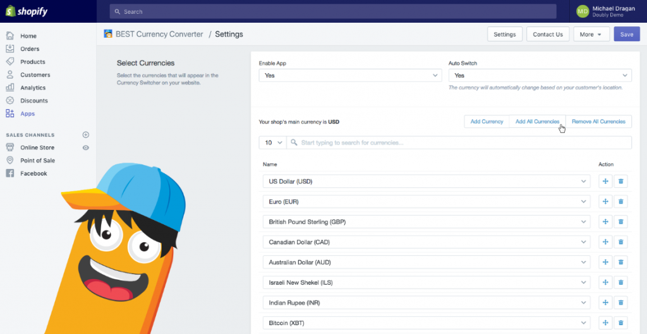Click the Orders icon in sidebar
The width and height of the screenshot is (647, 334).
[x=10, y=49]
